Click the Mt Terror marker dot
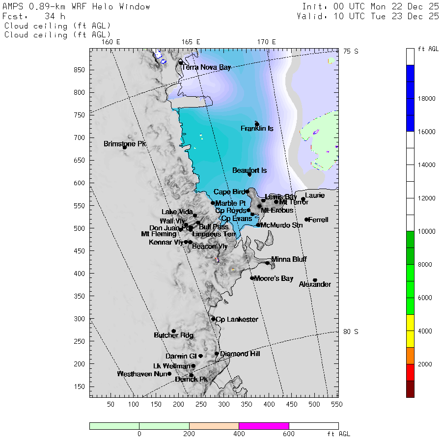442x442 pixels. pos(276,202)
